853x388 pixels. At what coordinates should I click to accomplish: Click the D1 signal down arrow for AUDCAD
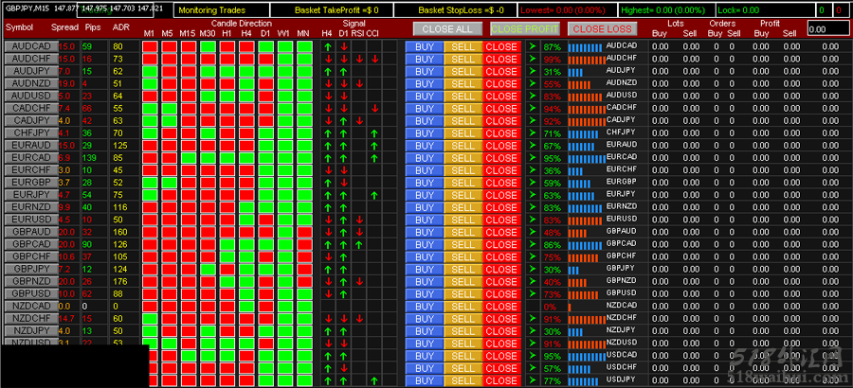tap(344, 46)
